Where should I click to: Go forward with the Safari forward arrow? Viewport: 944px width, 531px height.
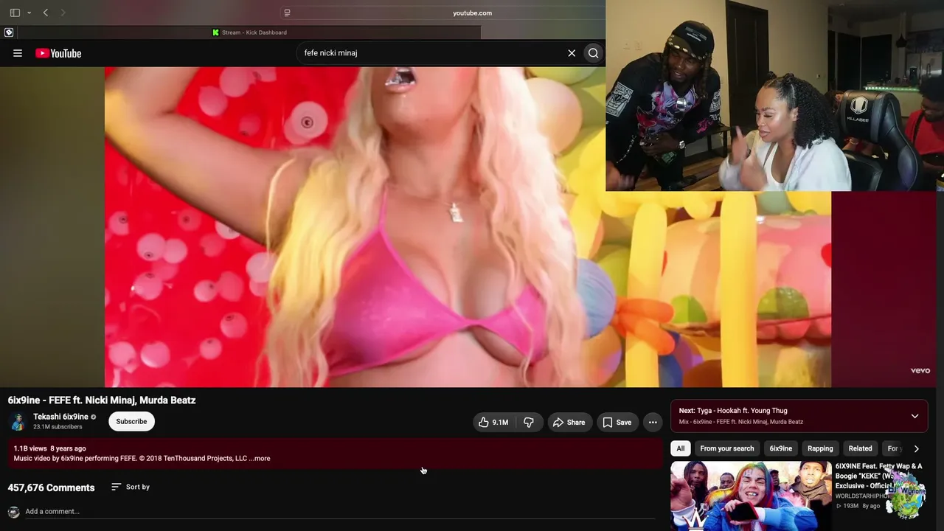(x=63, y=13)
